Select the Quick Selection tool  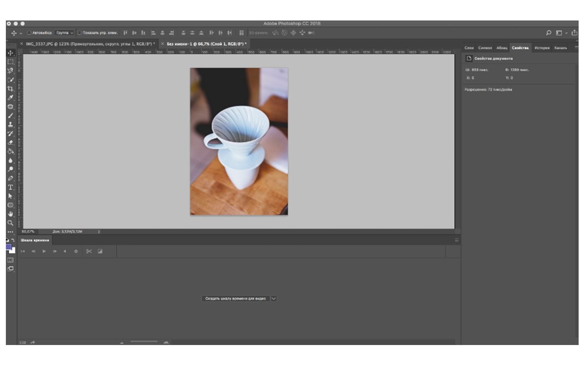click(x=10, y=80)
